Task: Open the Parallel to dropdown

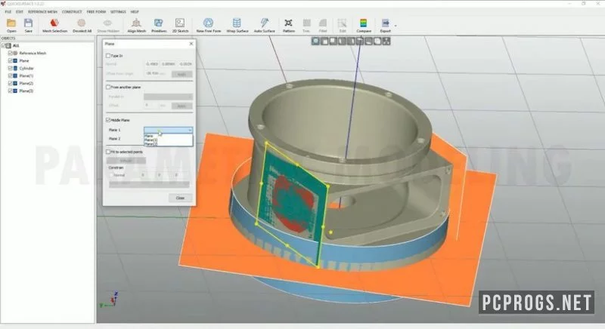Action: (x=168, y=97)
